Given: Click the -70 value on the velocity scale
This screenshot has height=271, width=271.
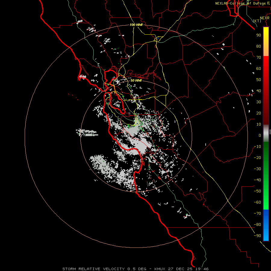Looking at the screenshot, I should coord(257,213).
